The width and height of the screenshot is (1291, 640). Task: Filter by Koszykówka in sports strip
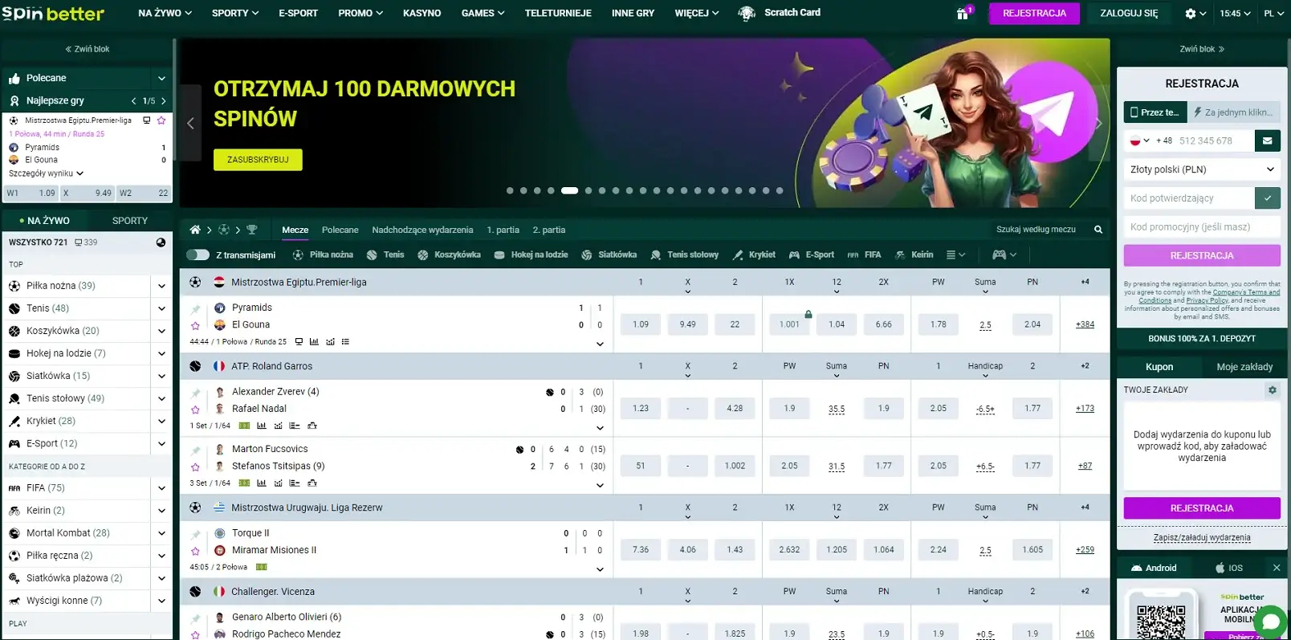449,255
